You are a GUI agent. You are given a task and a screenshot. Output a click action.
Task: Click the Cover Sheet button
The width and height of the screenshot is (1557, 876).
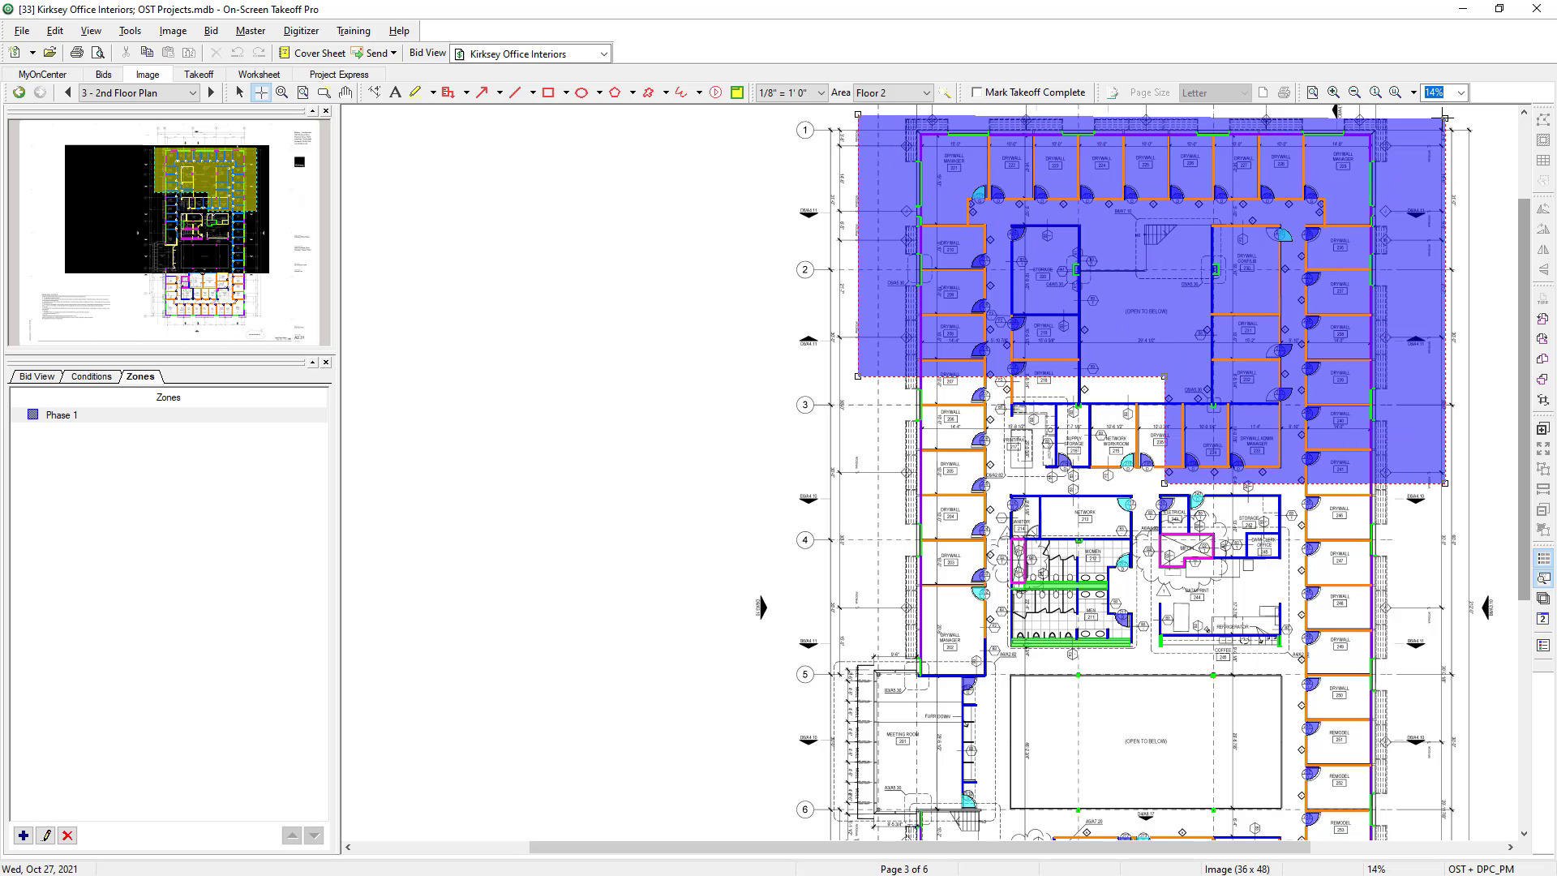pos(312,53)
